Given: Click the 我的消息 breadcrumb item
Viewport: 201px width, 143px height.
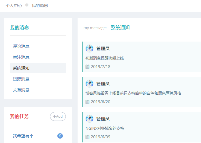Looking at the screenshot, I should 40,6.
